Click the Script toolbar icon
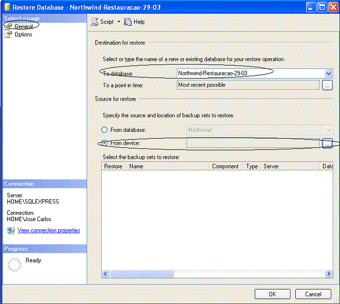 95,22
